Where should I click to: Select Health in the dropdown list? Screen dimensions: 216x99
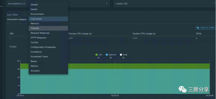pyautogui.click(x=48, y=9)
